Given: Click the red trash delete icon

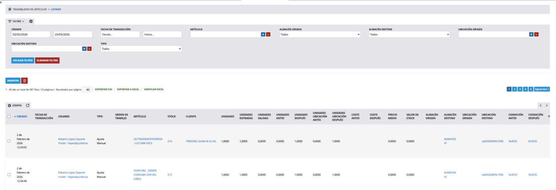Looking at the screenshot, I should (x=24, y=81).
